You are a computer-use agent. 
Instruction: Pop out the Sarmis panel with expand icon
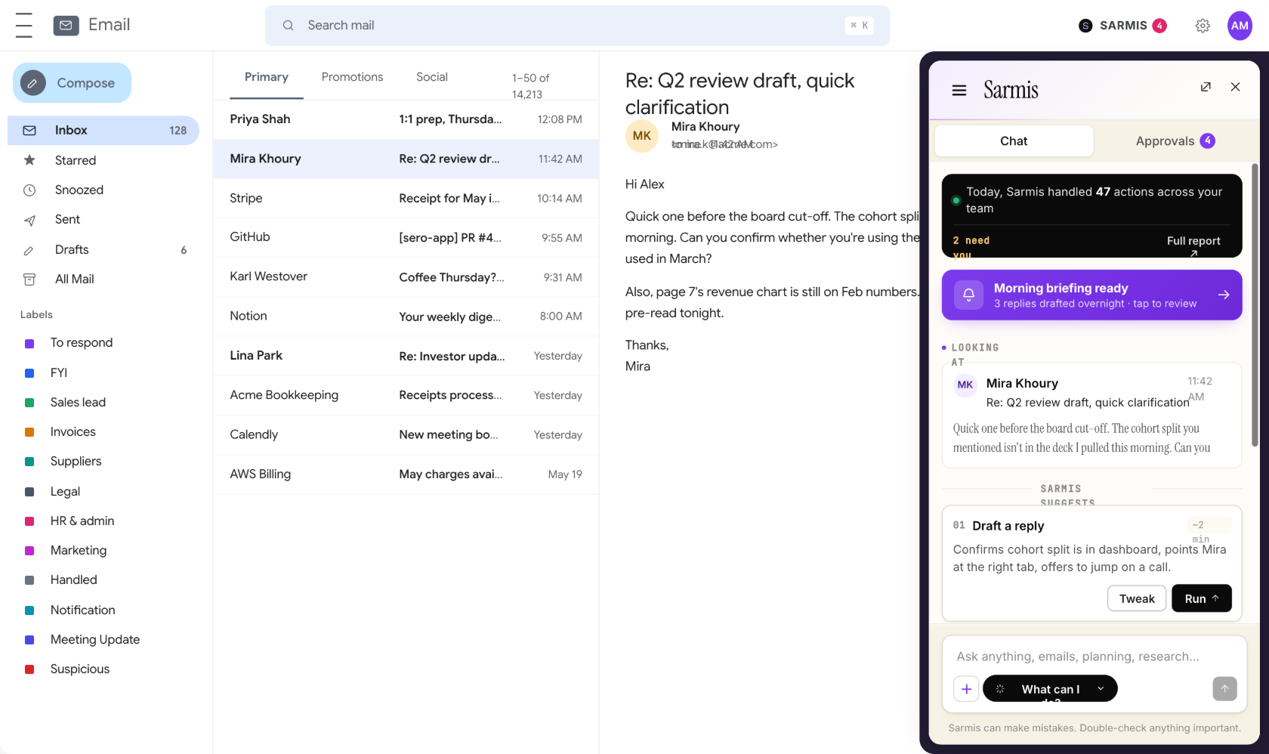(x=1206, y=87)
